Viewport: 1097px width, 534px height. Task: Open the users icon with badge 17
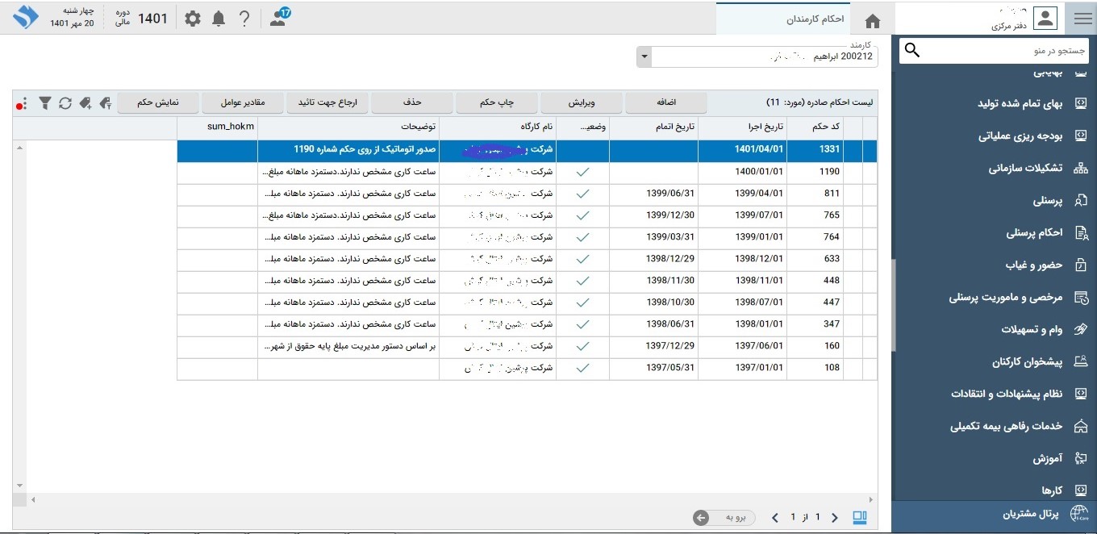[x=278, y=19]
